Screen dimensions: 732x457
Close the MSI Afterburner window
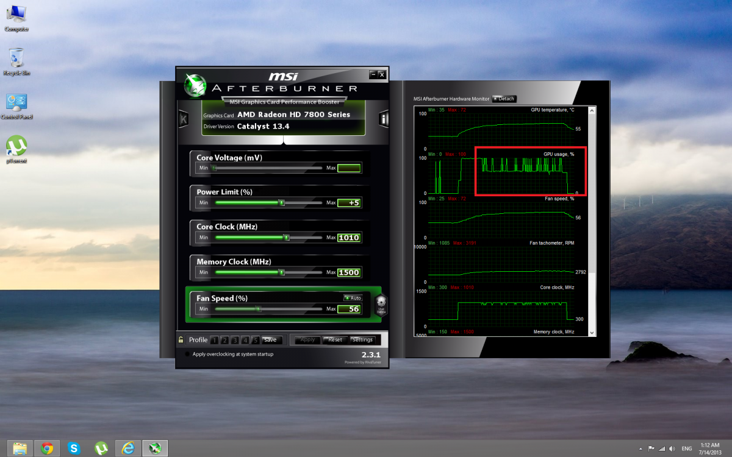click(x=382, y=75)
